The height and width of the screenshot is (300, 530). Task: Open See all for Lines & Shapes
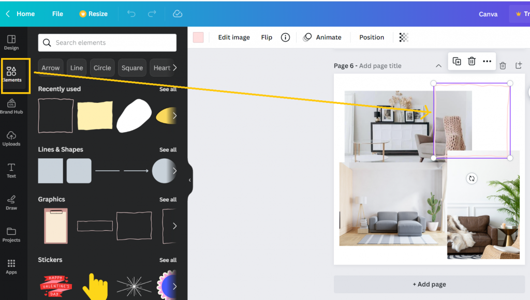[x=168, y=149]
